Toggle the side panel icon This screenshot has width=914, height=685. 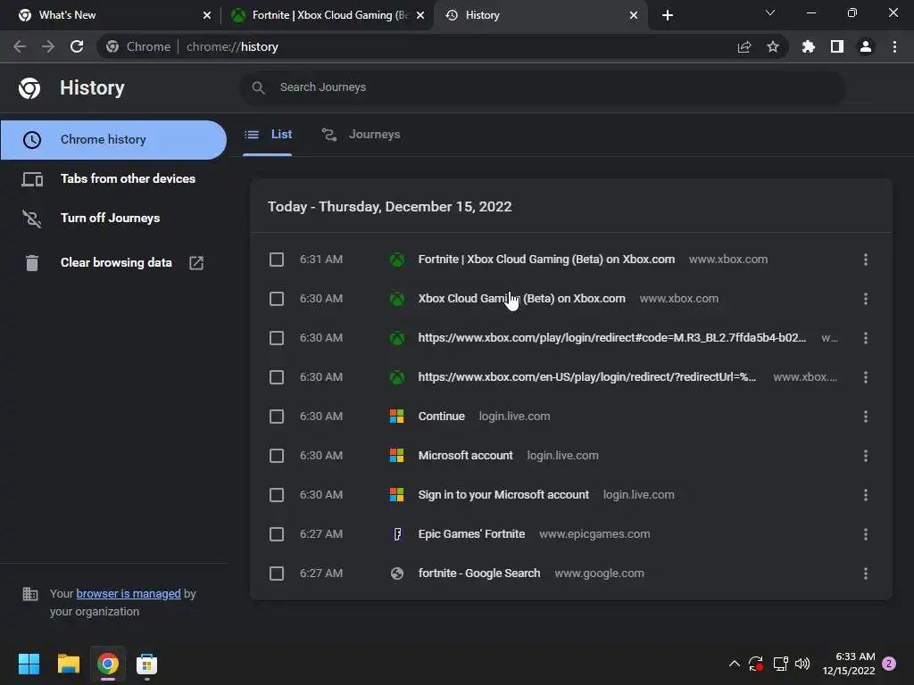[x=837, y=46]
